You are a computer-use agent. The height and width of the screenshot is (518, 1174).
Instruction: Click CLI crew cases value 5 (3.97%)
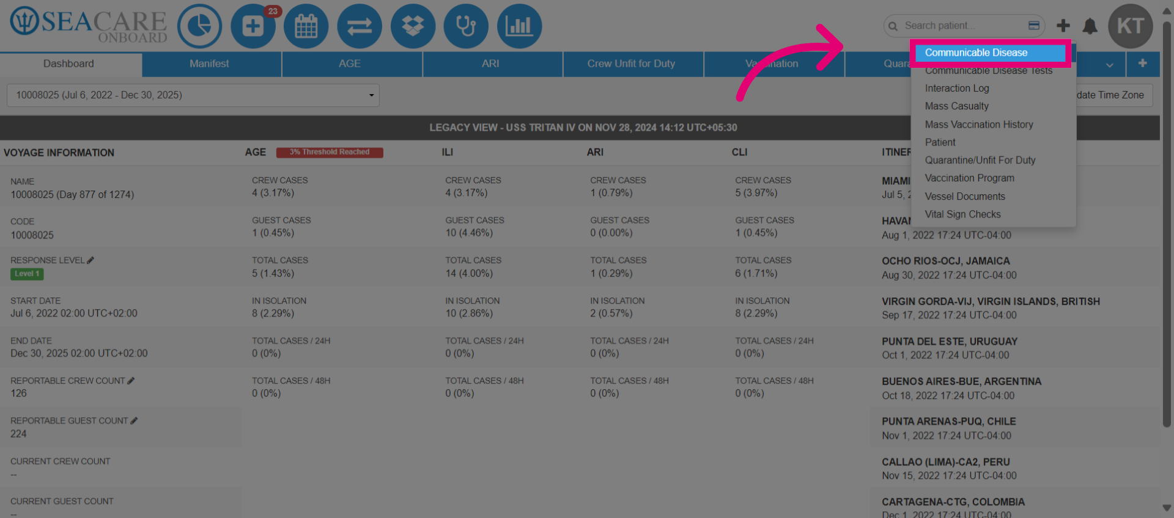tap(756, 193)
